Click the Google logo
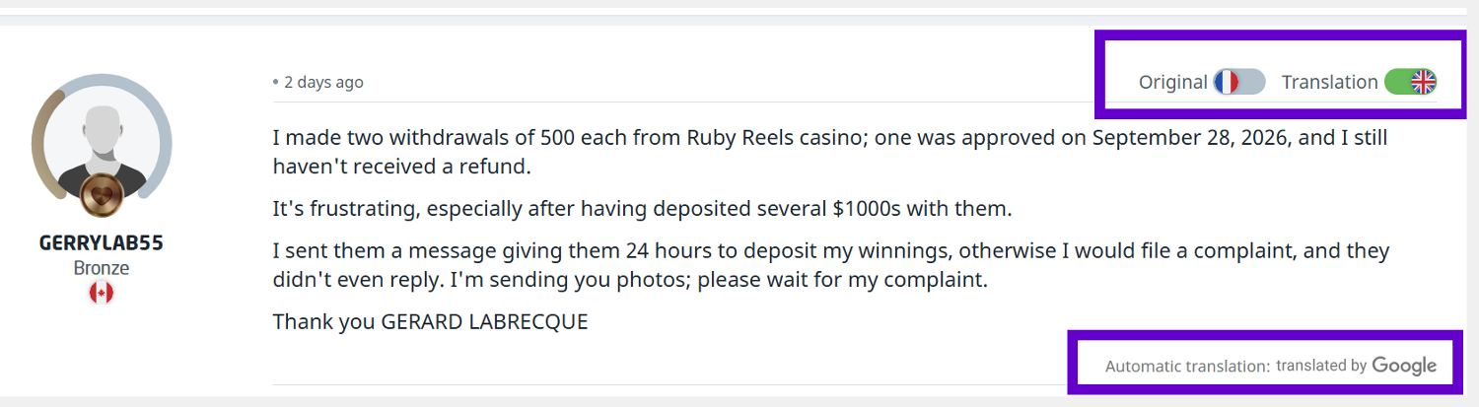This screenshot has width=1479, height=407. click(x=1404, y=366)
